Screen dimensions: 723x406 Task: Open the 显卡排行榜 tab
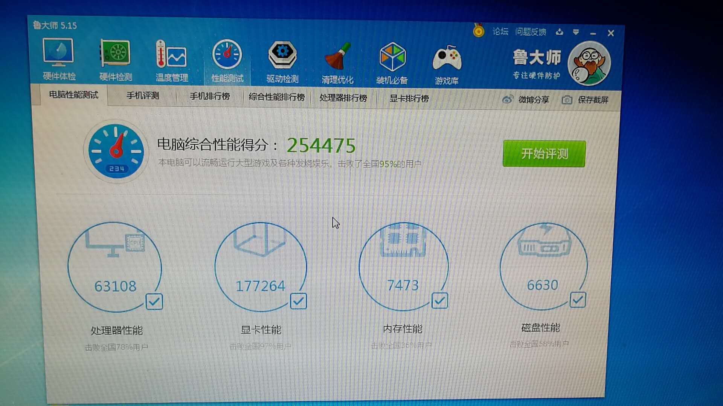[x=409, y=98]
